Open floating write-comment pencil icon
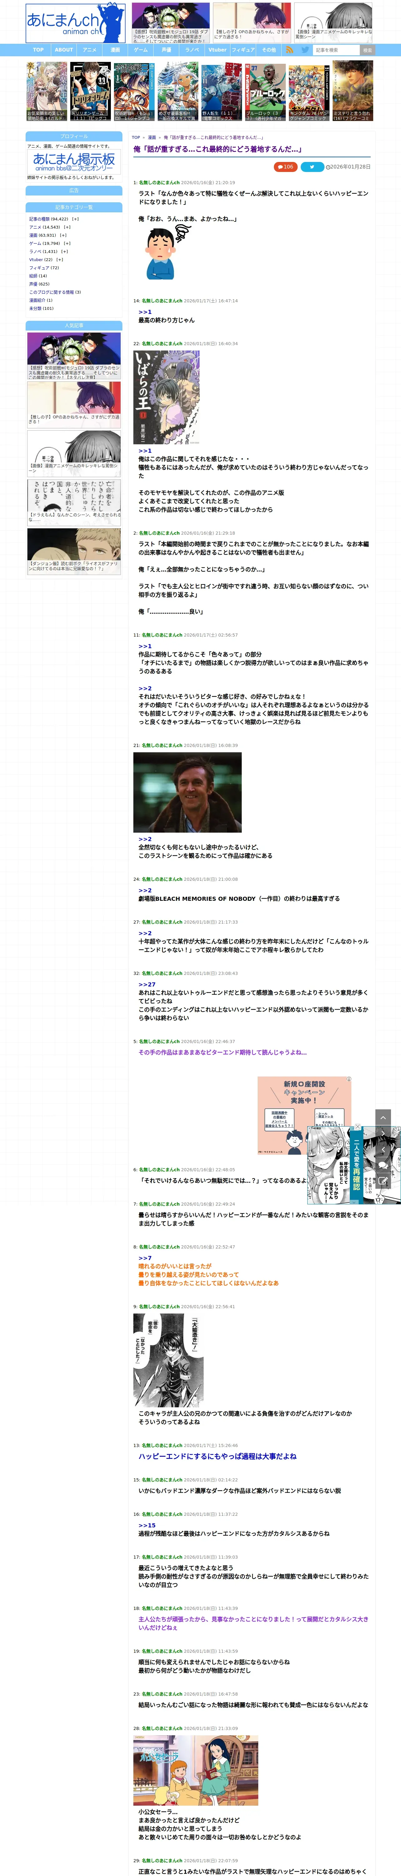The height and width of the screenshot is (1876, 401). 383,1181
